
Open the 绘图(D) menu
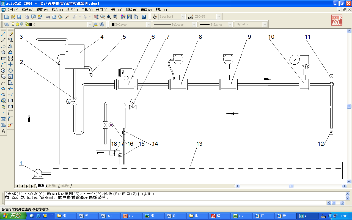[x=102, y=10]
